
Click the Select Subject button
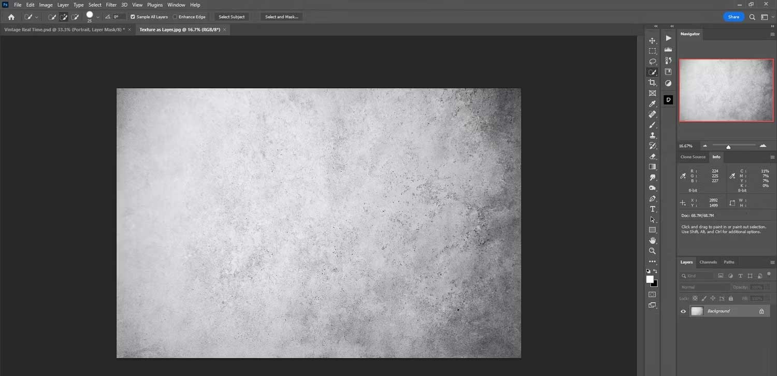[x=232, y=17]
